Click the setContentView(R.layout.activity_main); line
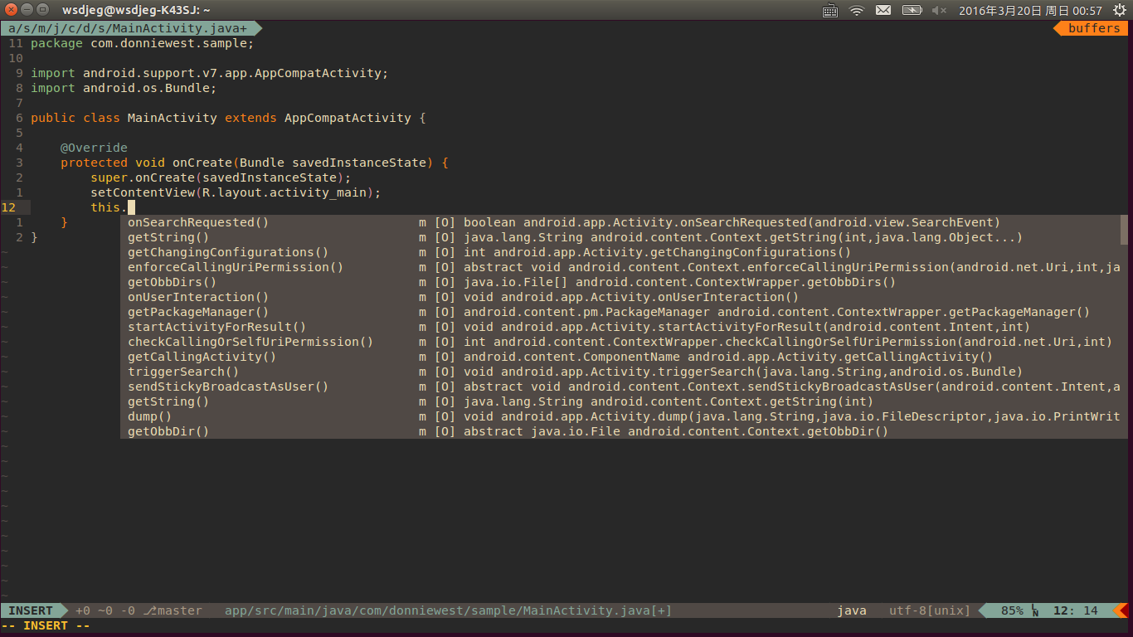1133x637 pixels. click(236, 192)
